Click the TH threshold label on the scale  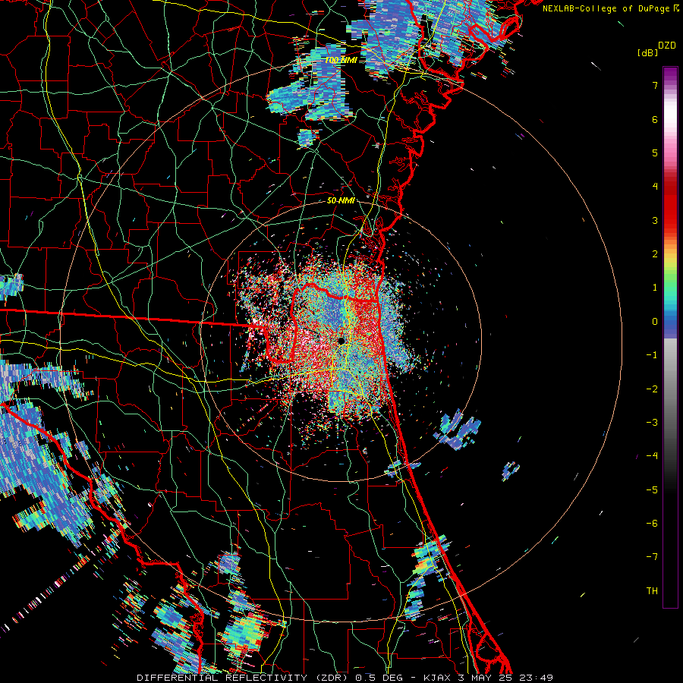(652, 591)
